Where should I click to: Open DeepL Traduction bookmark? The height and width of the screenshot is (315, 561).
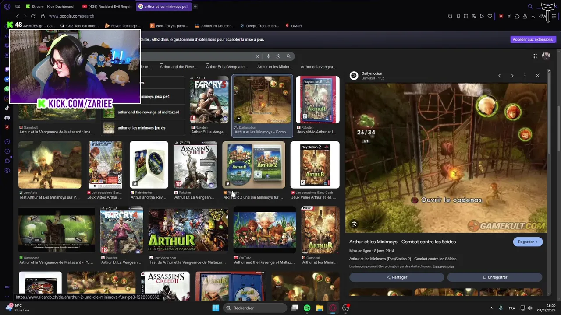[259, 26]
